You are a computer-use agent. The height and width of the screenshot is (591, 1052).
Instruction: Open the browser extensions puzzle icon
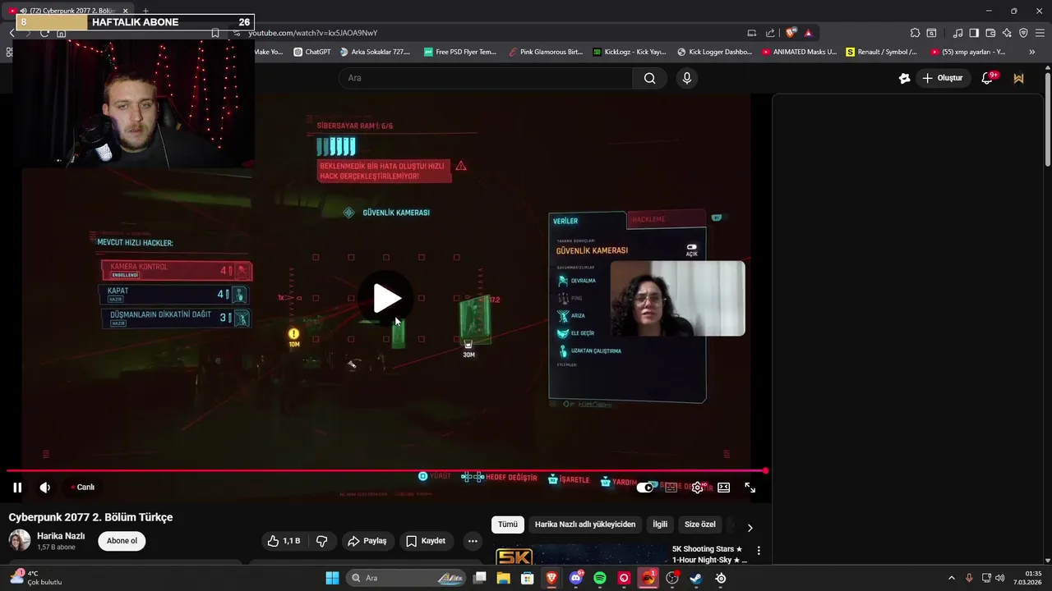pyautogui.click(x=915, y=33)
